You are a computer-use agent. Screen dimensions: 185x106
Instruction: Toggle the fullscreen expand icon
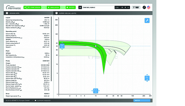point(144,7)
